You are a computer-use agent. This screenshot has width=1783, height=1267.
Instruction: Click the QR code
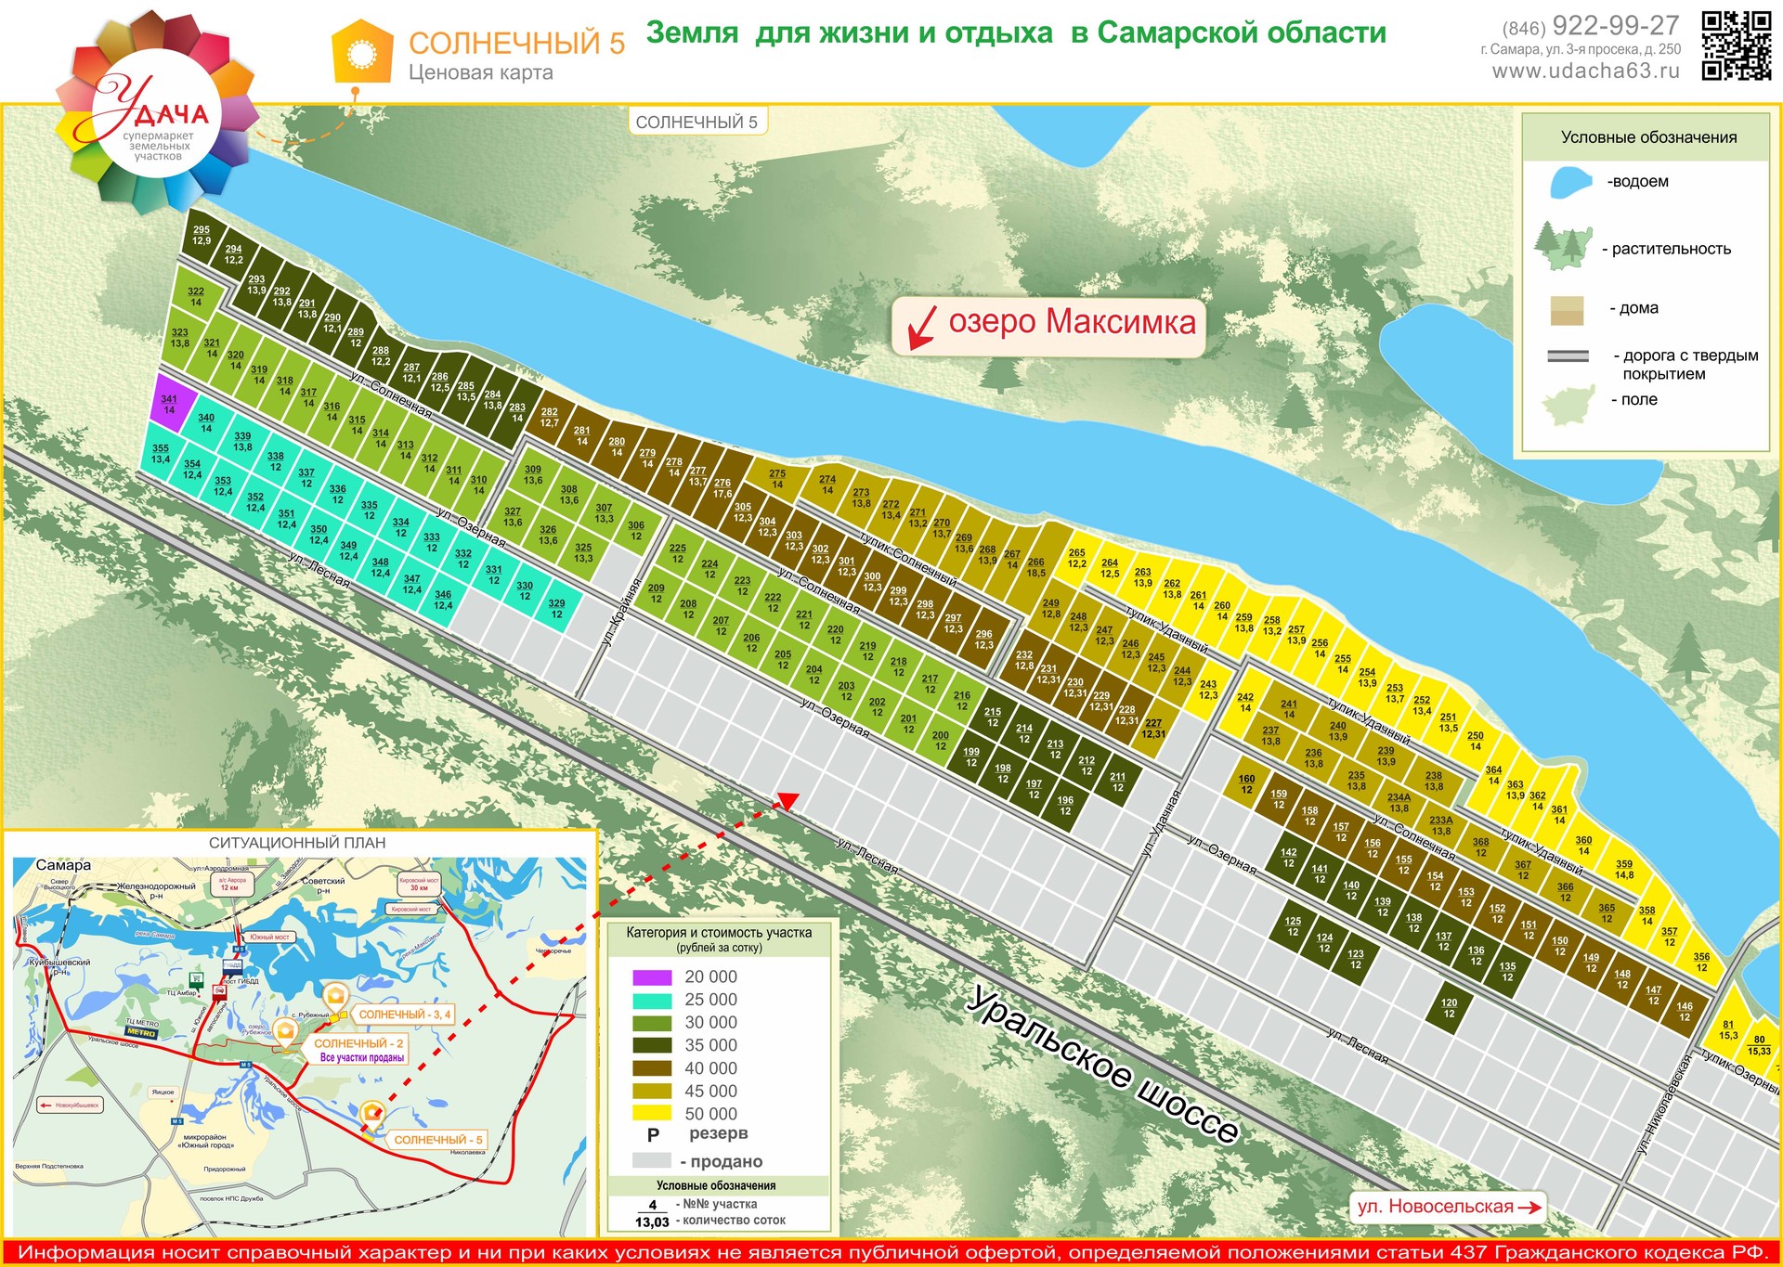1736,45
